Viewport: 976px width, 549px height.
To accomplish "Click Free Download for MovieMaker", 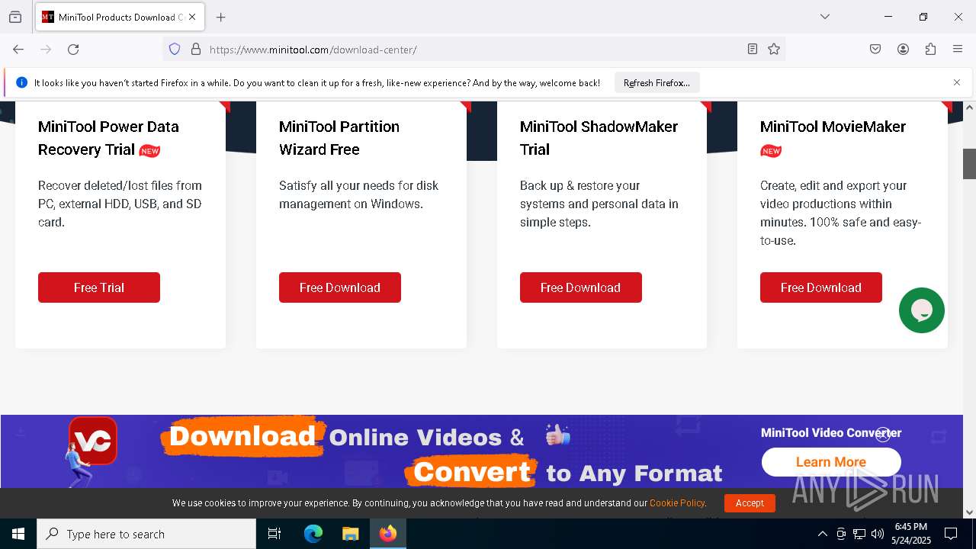I will click(x=821, y=287).
